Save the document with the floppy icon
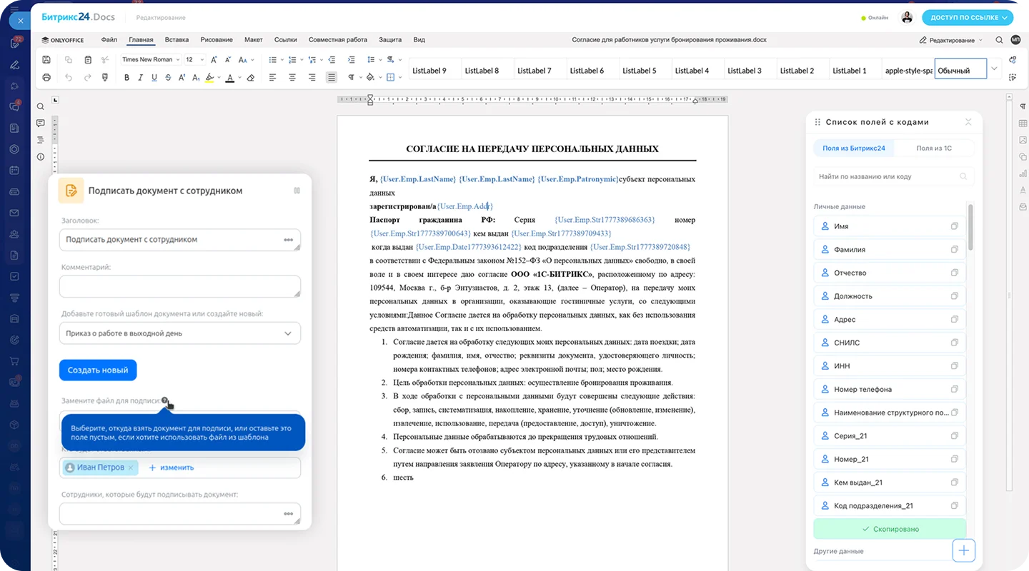This screenshot has height=571, width=1029. pos(46,59)
